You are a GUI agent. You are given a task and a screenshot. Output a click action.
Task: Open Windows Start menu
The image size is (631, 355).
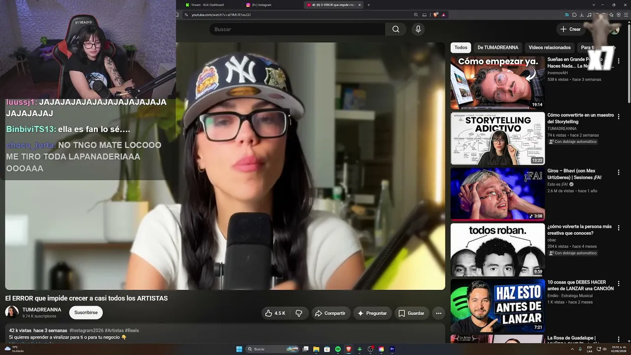coord(239,349)
